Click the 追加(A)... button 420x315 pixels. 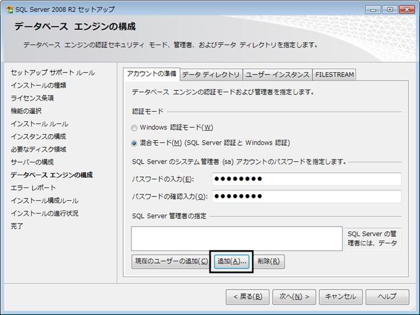232,261
